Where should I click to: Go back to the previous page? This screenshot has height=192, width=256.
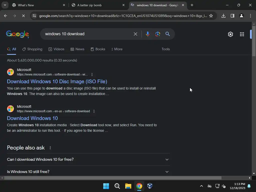pyautogui.click(x=5, y=16)
